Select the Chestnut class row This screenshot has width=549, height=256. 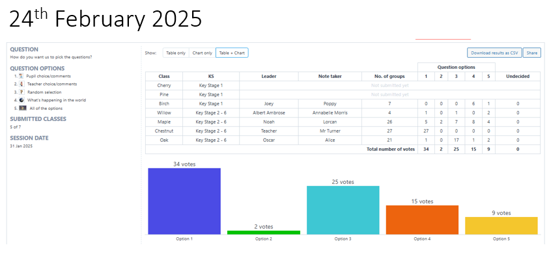coord(343,131)
